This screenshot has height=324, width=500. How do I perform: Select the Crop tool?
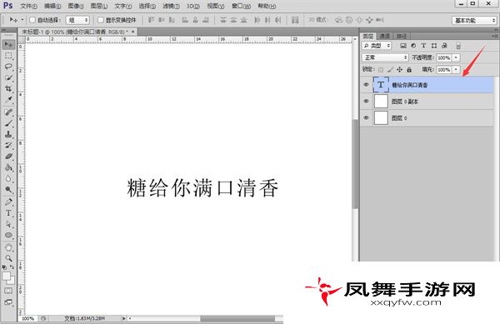click(x=8, y=89)
